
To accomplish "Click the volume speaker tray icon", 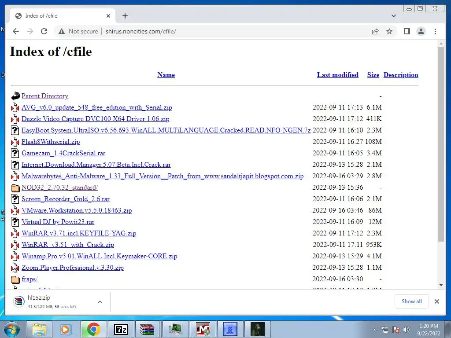I will pyautogui.click(x=407, y=329).
